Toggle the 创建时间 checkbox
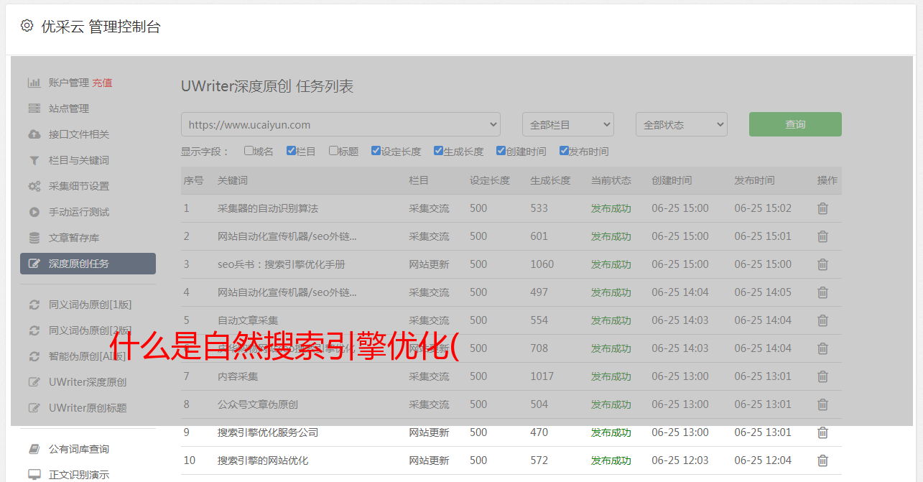The width and height of the screenshot is (923, 482). tap(501, 151)
